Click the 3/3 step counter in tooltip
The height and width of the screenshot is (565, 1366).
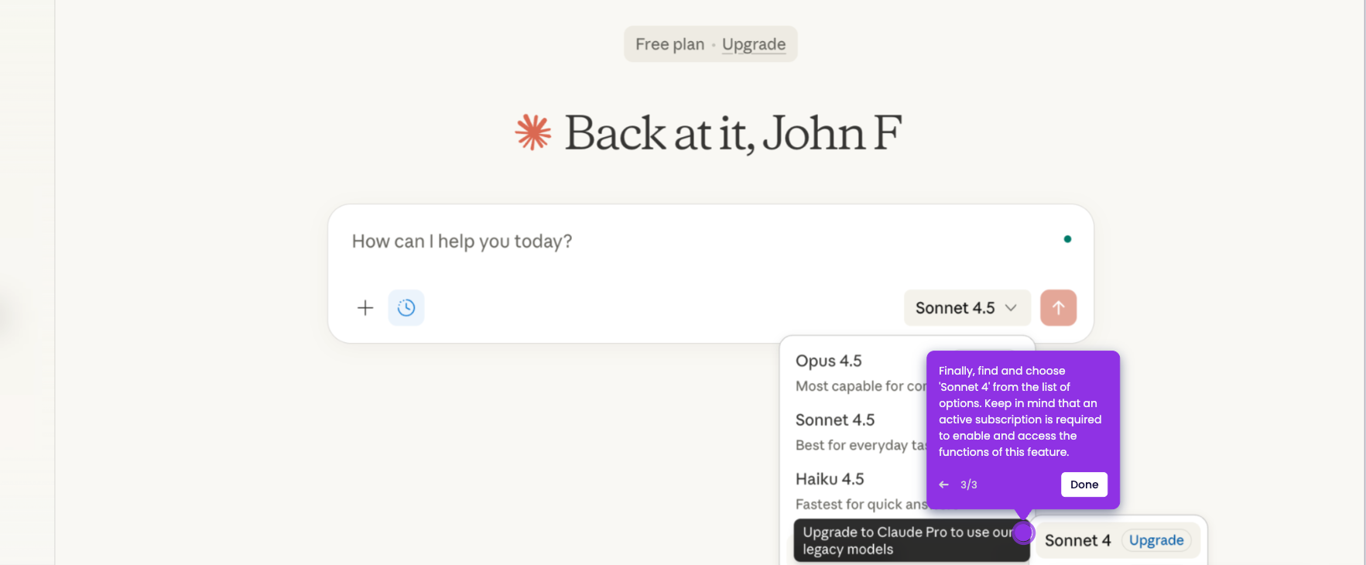click(x=969, y=485)
